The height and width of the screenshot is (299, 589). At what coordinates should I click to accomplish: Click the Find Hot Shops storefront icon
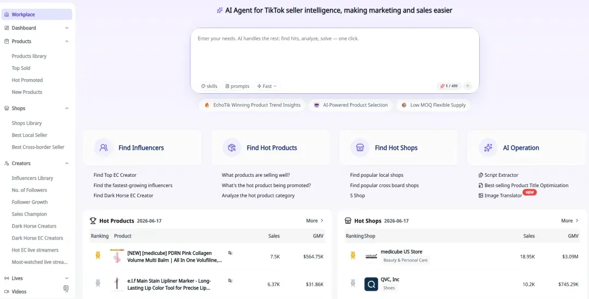pos(360,148)
